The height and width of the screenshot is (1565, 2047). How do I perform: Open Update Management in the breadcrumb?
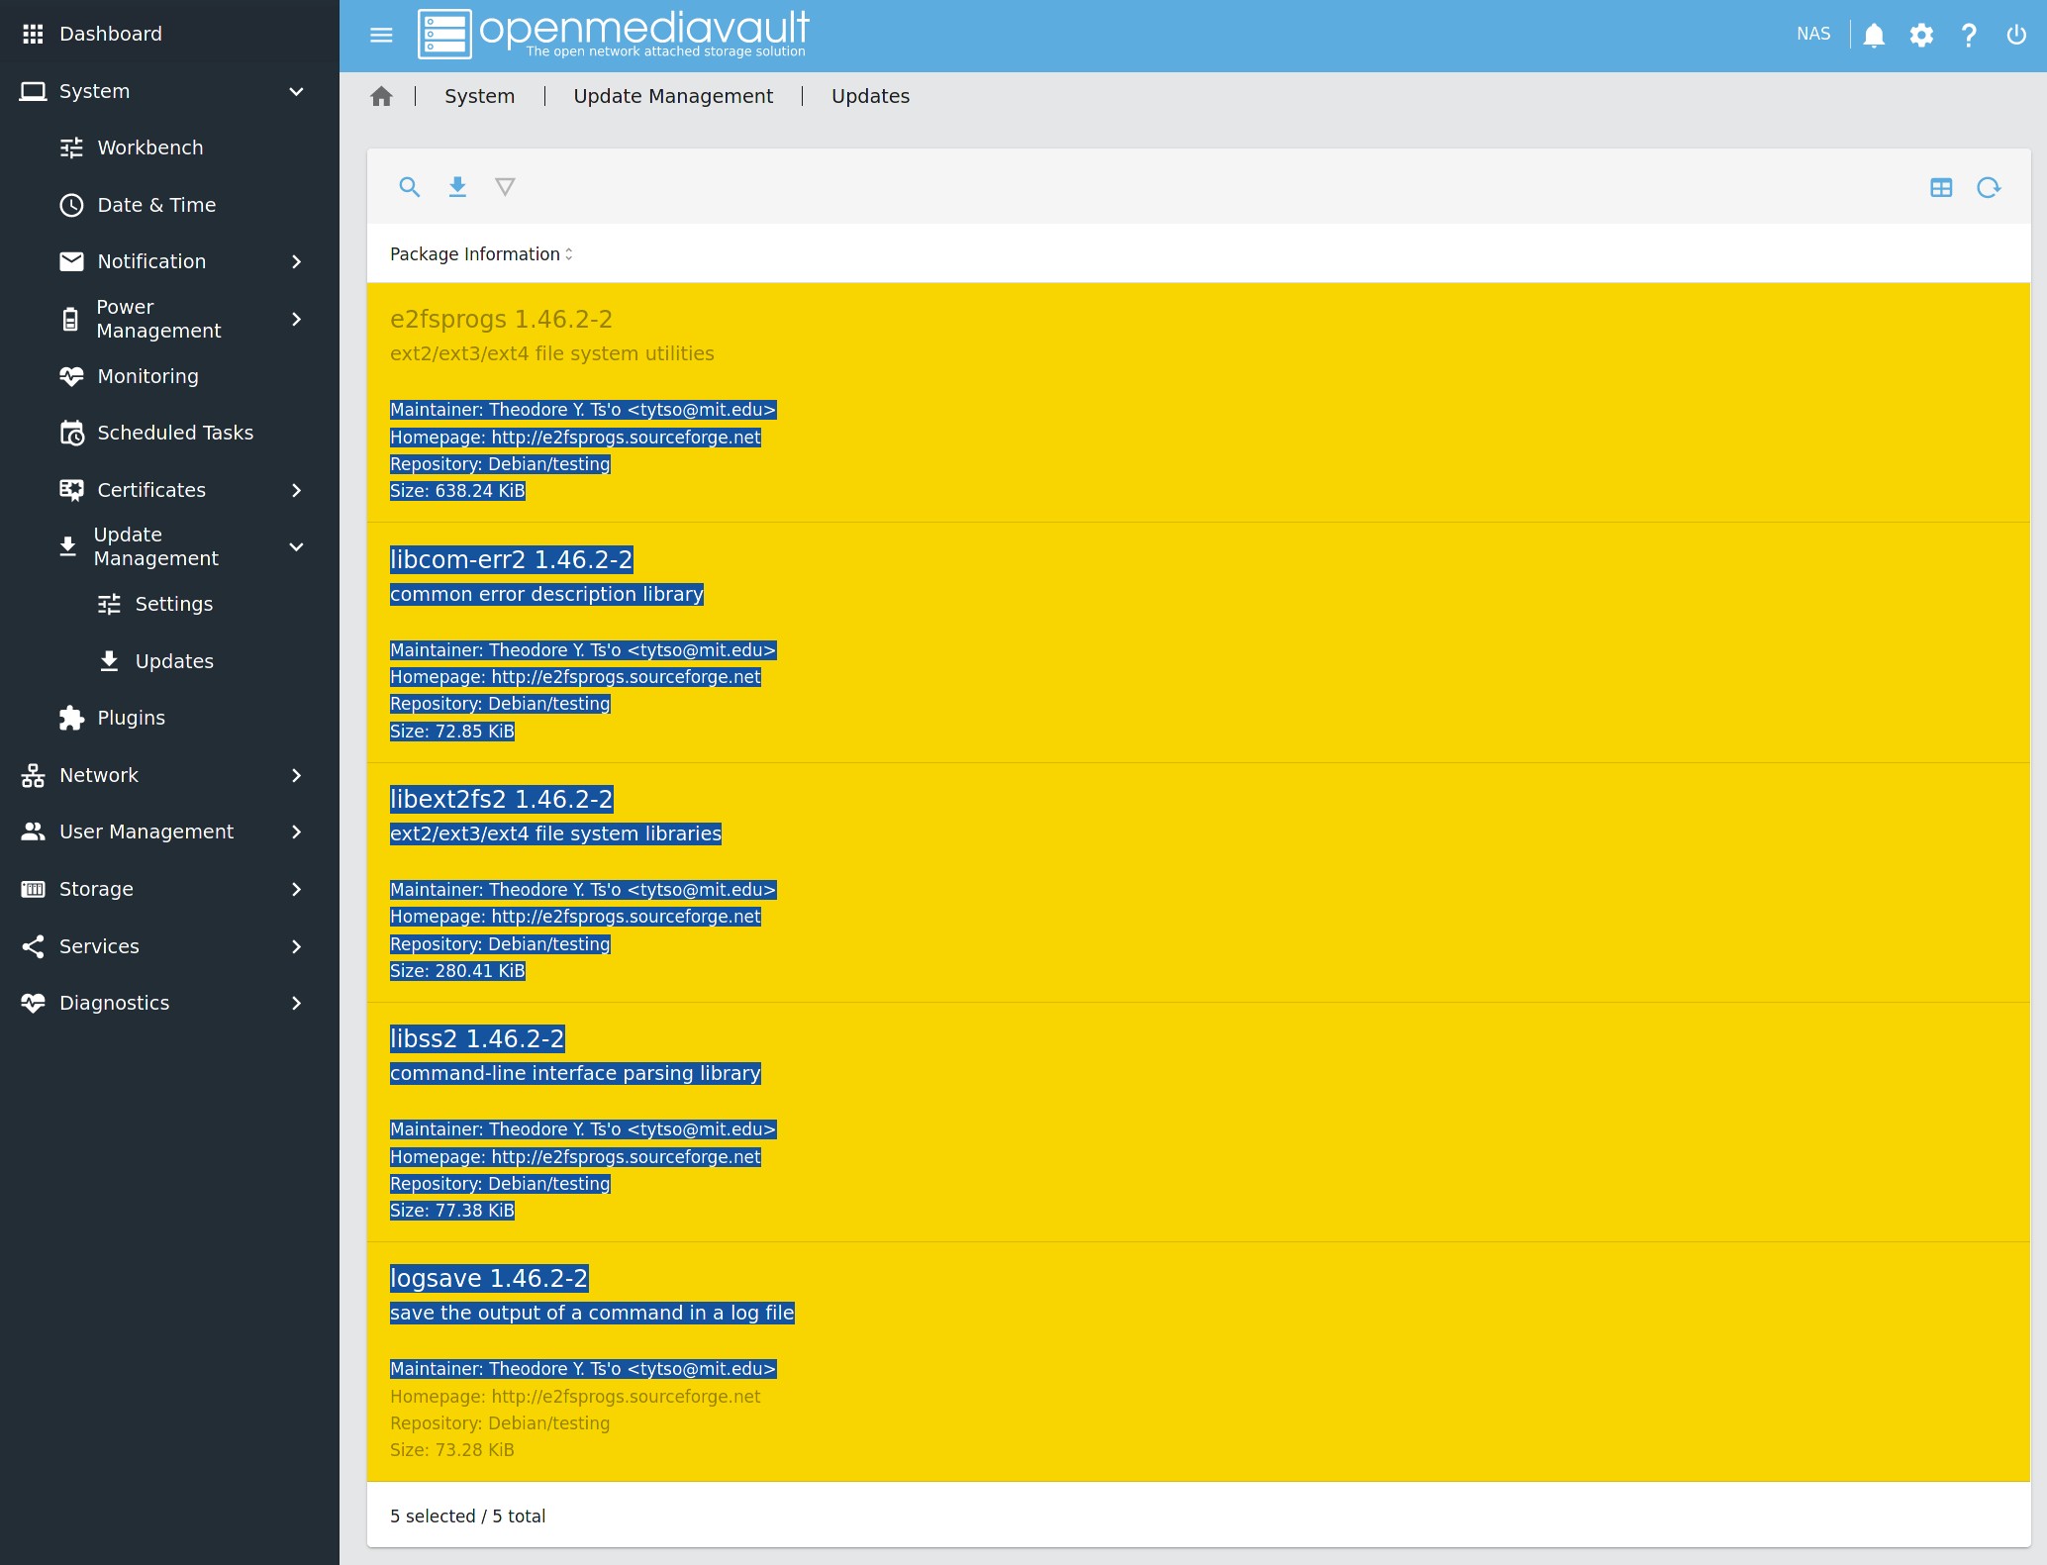tap(672, 96)
